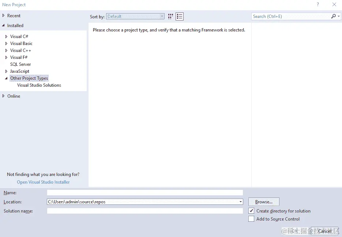This screenshot has width=342, height=237.
Task: Focus the Solution name field
Action: coord(145,211)
